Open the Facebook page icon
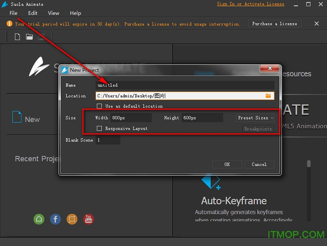 [x=55, y=219]
